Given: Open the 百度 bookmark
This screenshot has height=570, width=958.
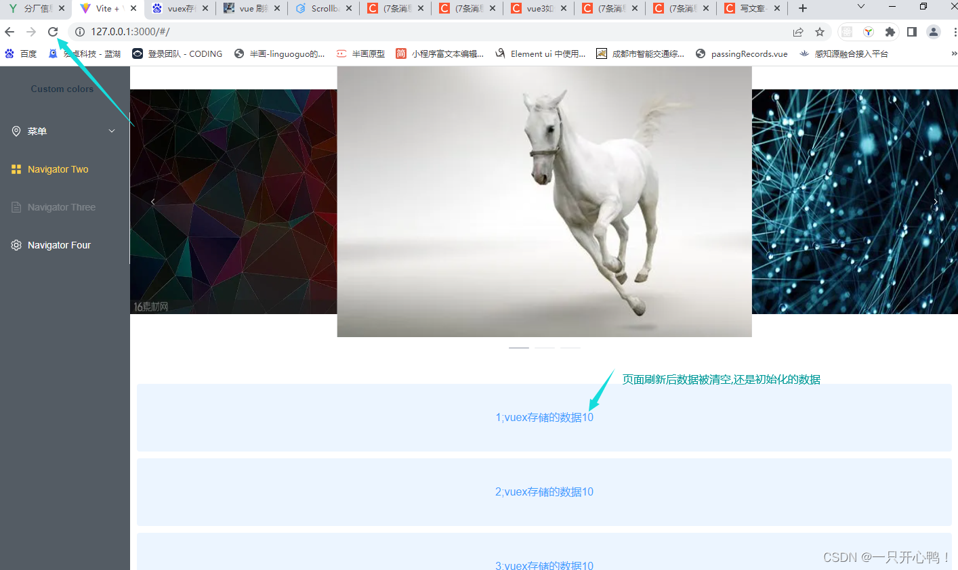Looking at the screenshot, I should click(x=21, y=53).
